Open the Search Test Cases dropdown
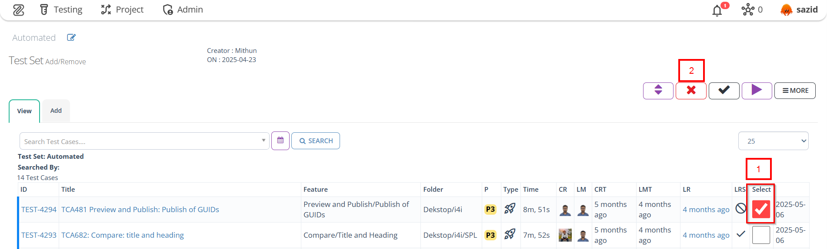Viewport: 827px width, 249px height. [x=144, y=141]
